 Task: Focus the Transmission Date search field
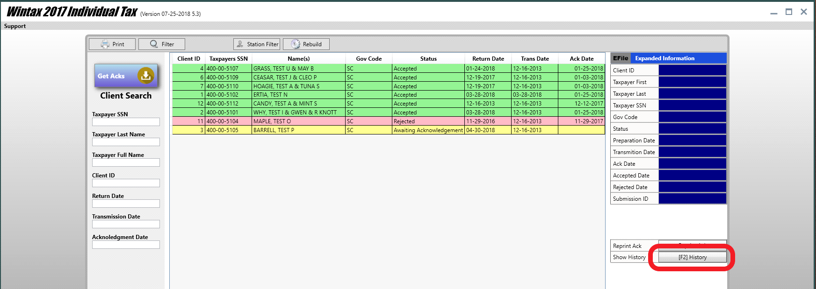coord(126,224)
